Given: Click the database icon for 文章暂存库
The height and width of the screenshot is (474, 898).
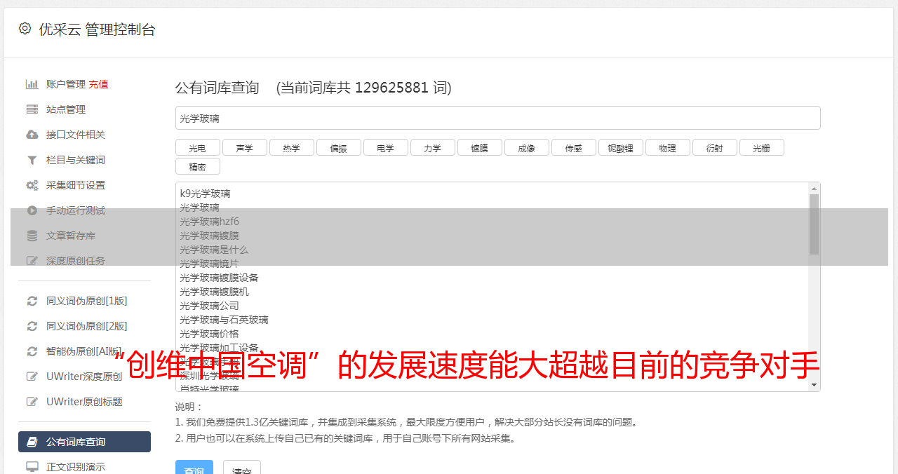Looking at the screenshot, I should point(32,236).
